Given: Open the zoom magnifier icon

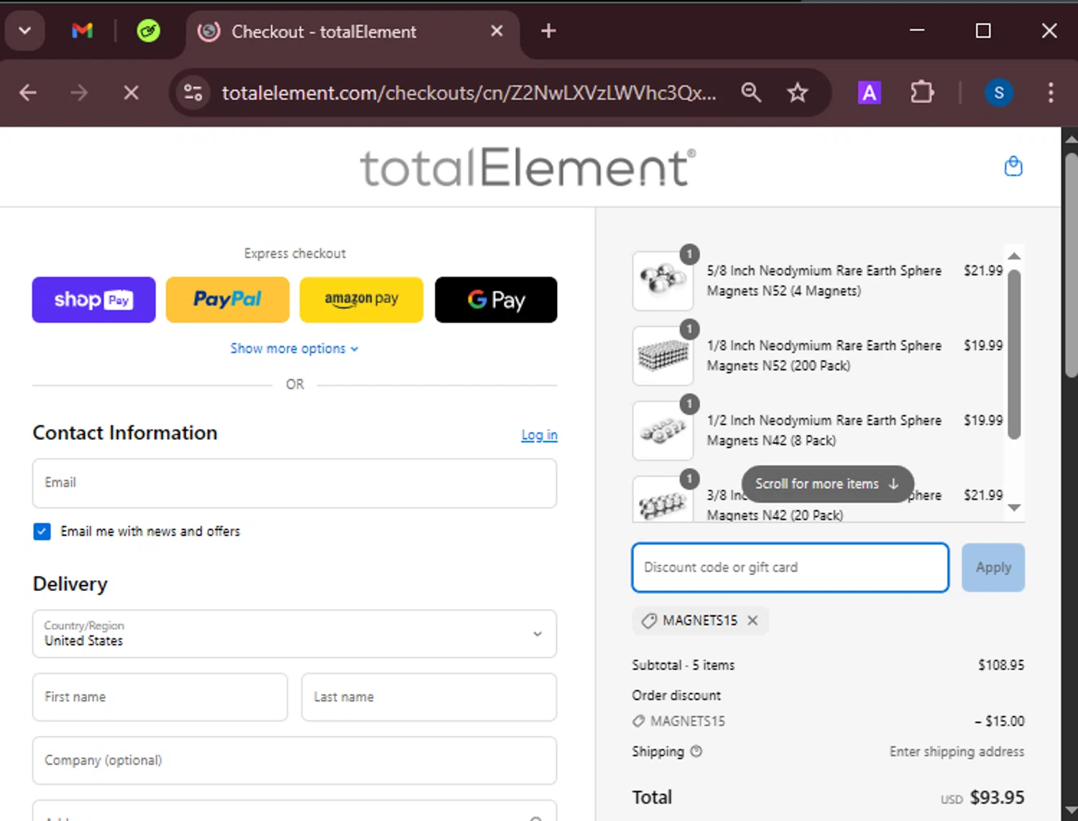Looking at the screenshot, I should pyautogui.click(x=751, y=93).
